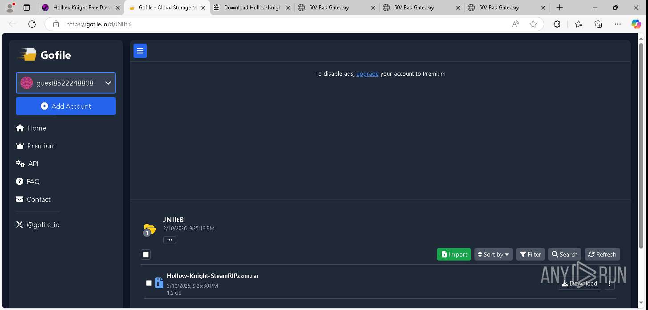Screen dimensions: 648x310
Task: Open the Extensions puzzle icon
Action: click(x=557, y=24)
